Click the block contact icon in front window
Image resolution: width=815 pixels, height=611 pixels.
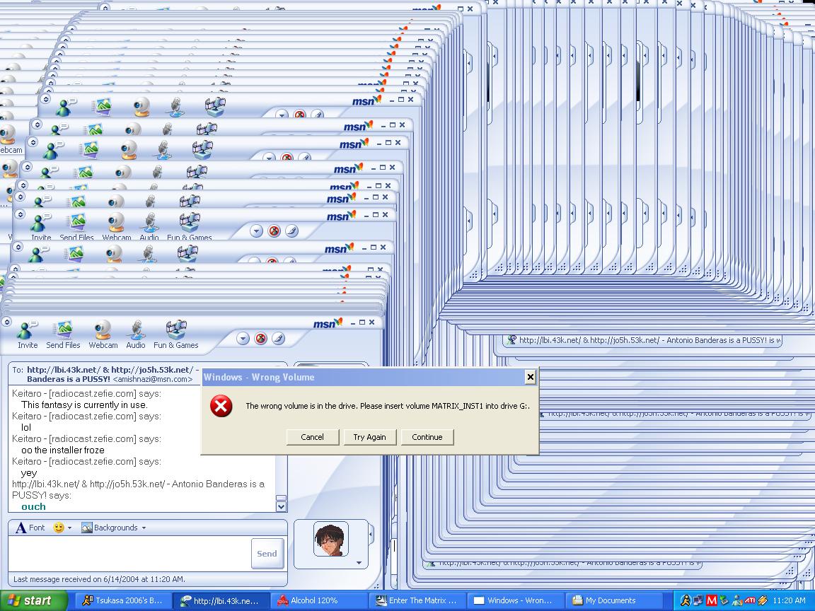260,339
